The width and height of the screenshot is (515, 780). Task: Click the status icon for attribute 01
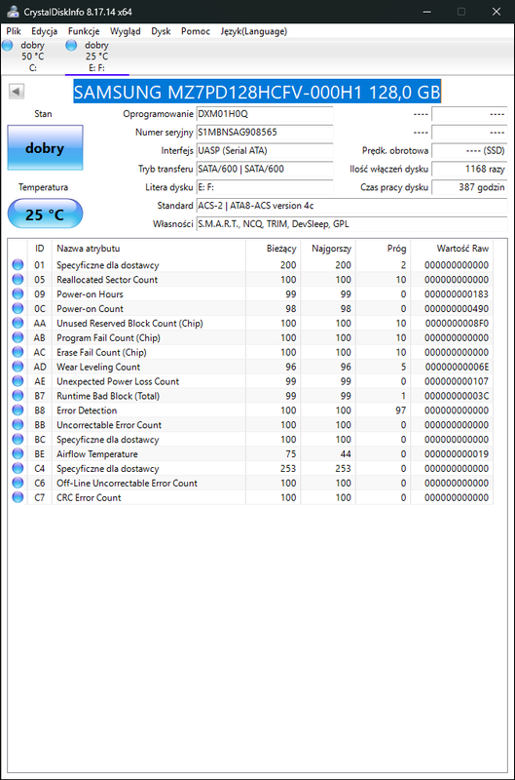[18, 264]
